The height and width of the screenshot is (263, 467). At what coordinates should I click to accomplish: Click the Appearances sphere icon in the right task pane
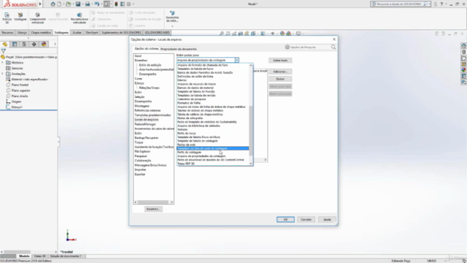tap(464, 70)
